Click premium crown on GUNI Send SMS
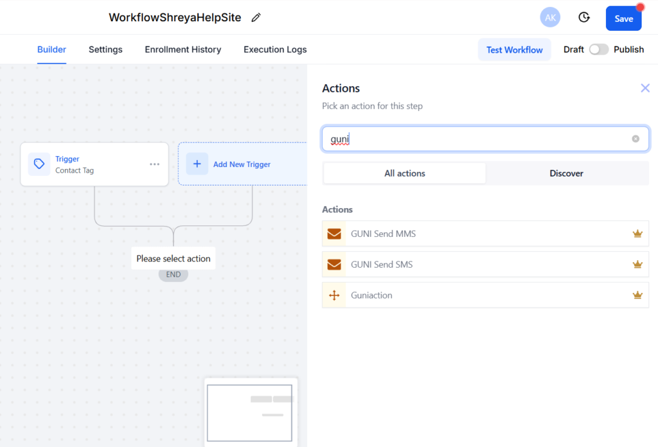Image resolution: width=658 pixels, height=447 pixels. pyautogui.click(x=637, y=264)
